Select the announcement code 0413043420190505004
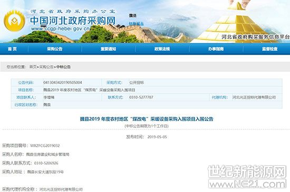This screenshot has width=290, height=192. (63, 83)
